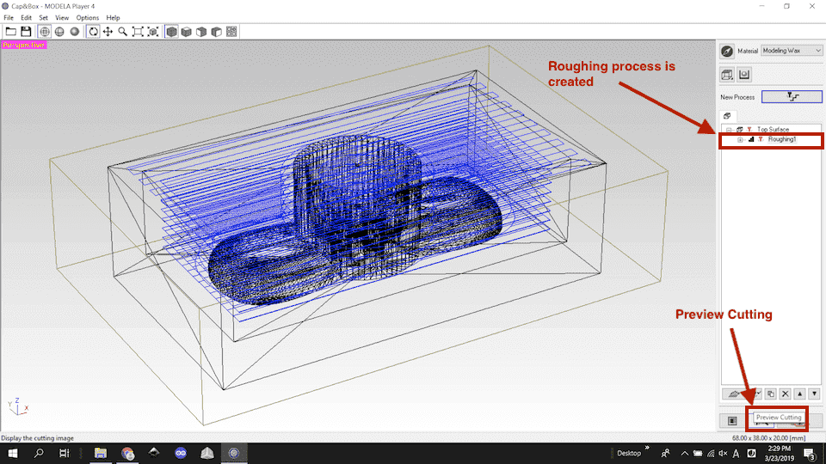Open Windows taskbar search
The height and width of the screenshot is (464, 826).
(x=39, y=453)
